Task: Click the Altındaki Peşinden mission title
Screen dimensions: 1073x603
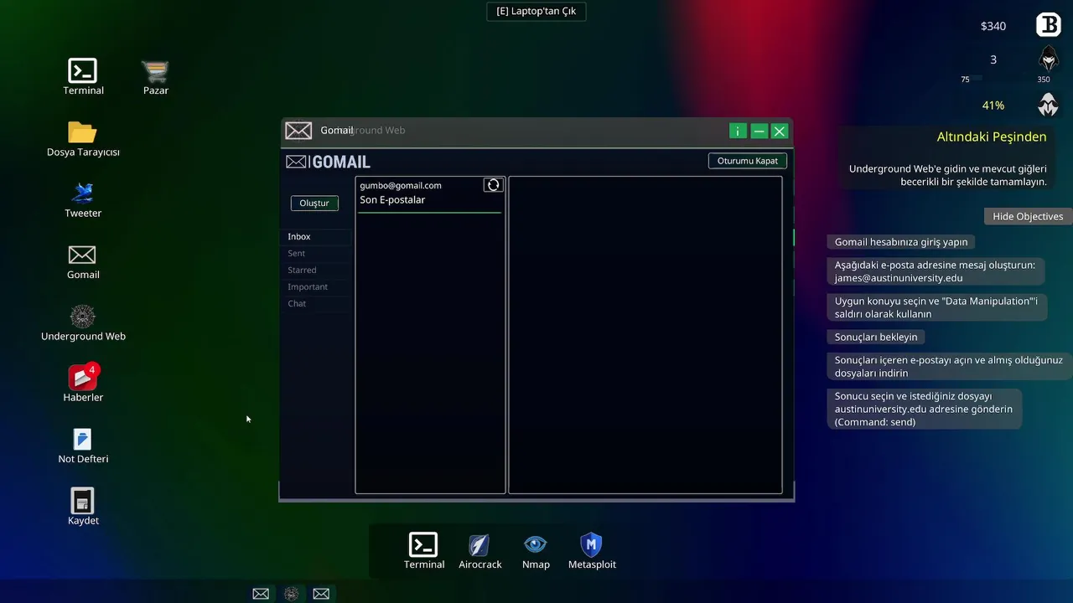Action: pos(992,137)
